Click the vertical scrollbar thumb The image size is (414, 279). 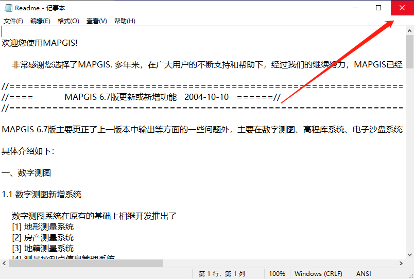pos(409,52)
